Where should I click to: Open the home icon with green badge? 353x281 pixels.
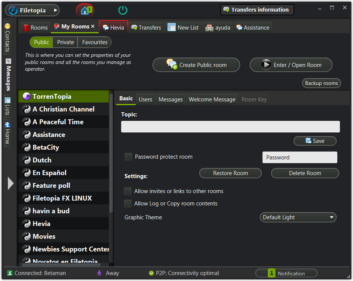click(x=85, y=10)
